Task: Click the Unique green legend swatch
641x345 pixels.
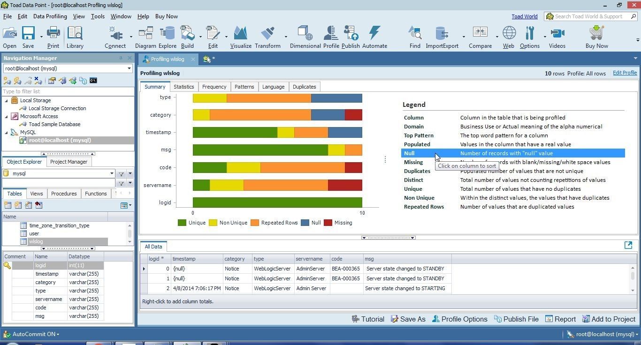Action: coord(182,223)
